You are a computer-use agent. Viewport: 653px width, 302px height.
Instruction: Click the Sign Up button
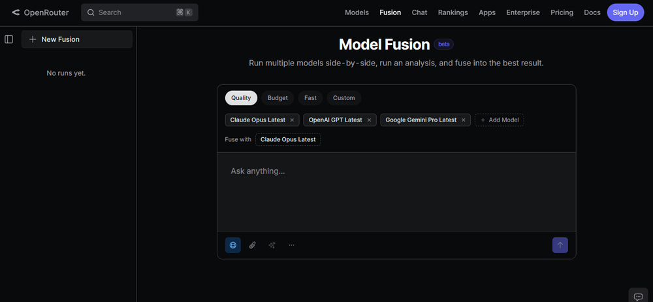[626, 12]
